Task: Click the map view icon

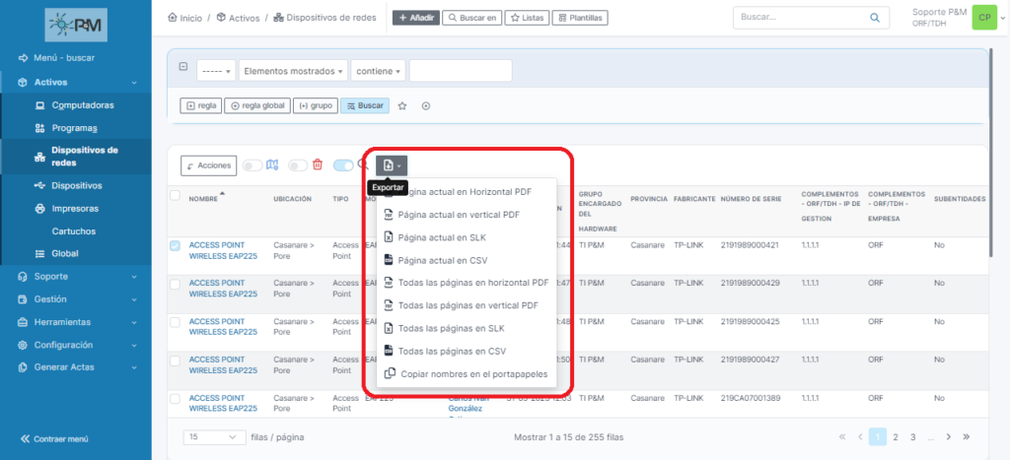Action: pyautogui.click(x=273, y=165)
